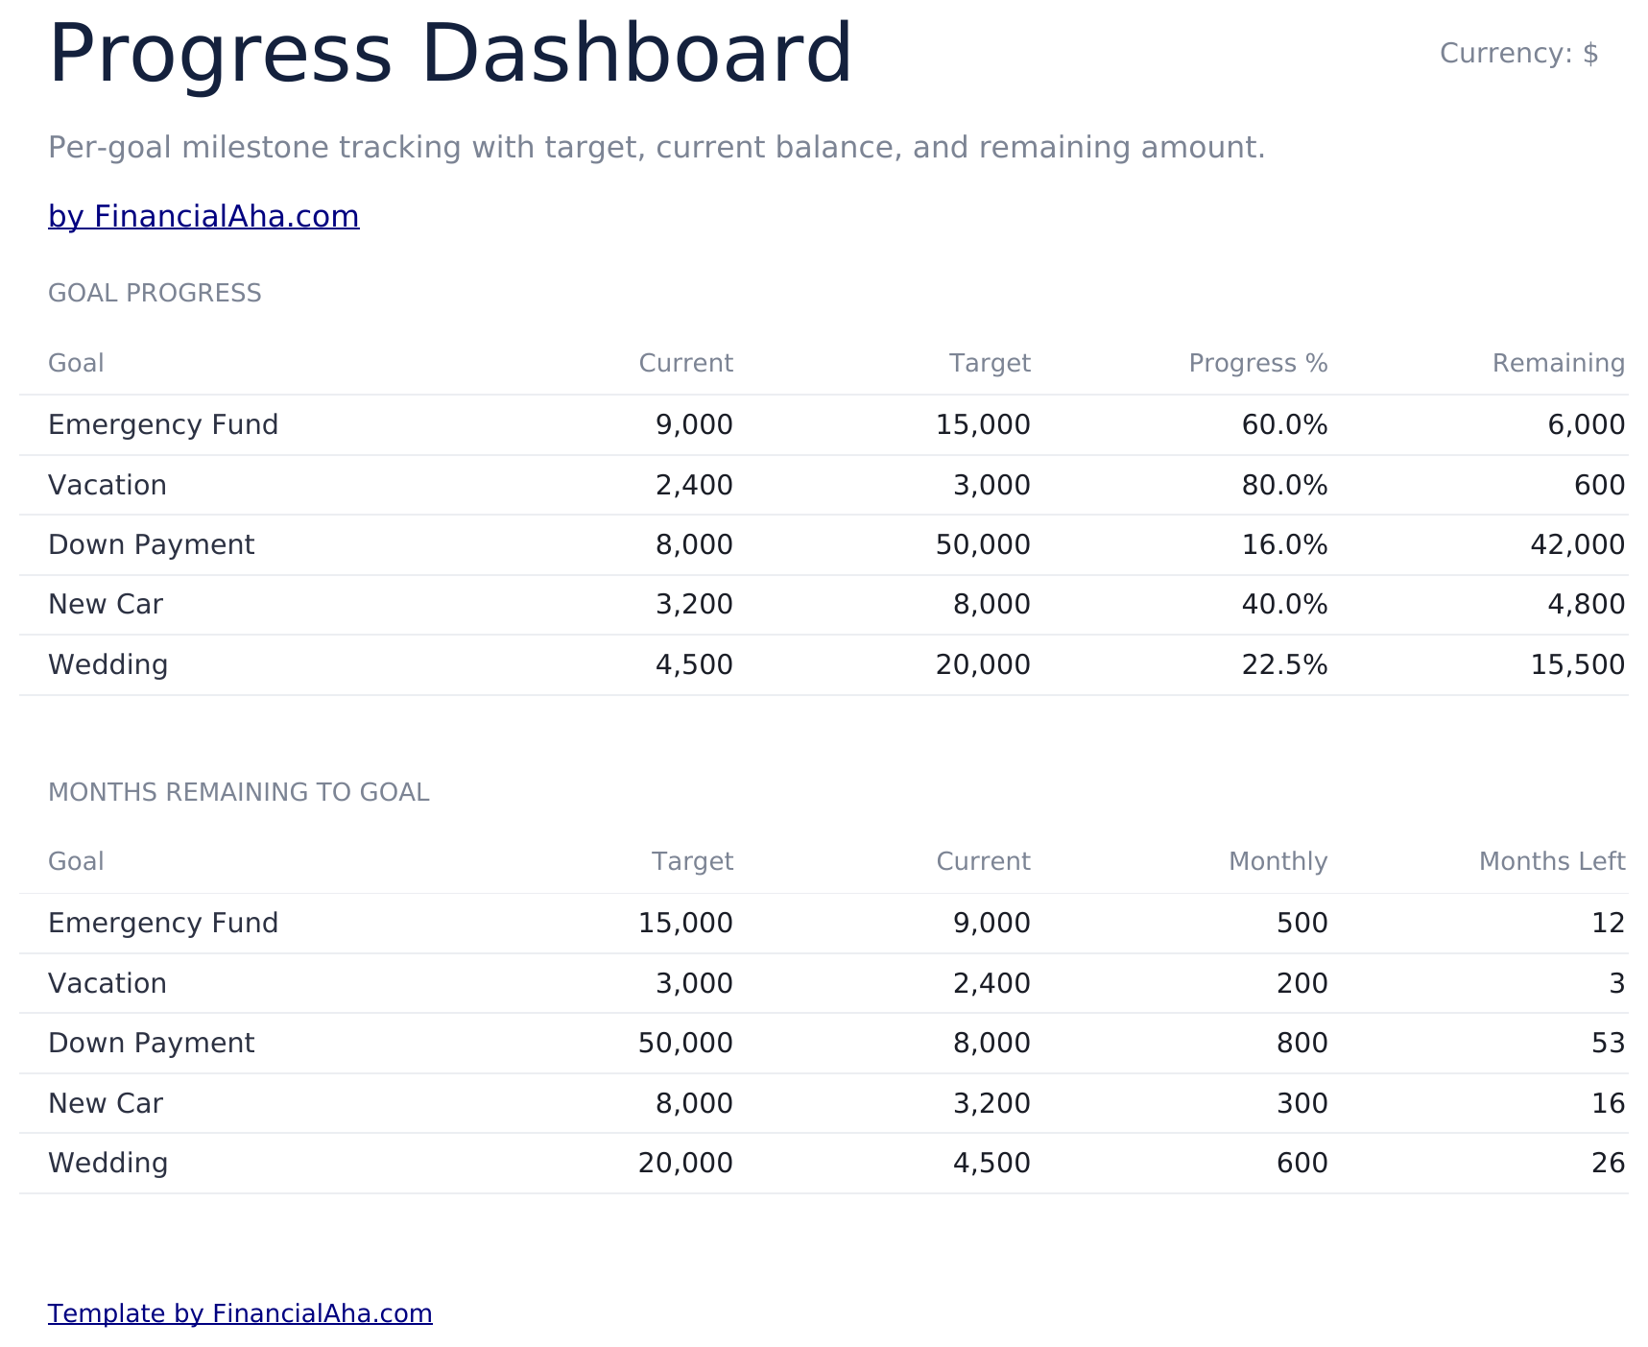Click Vacation's 600 remaining amount

point(1599,485)
